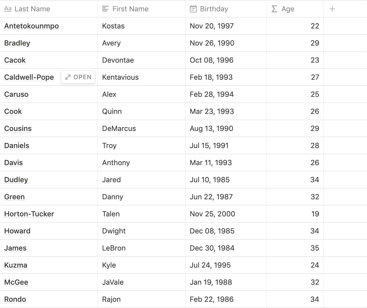Open the Caldwell-Pope record with OPEN button
Image resolution: width=367 pixels, height=308 pixels.
pos(78,77)
